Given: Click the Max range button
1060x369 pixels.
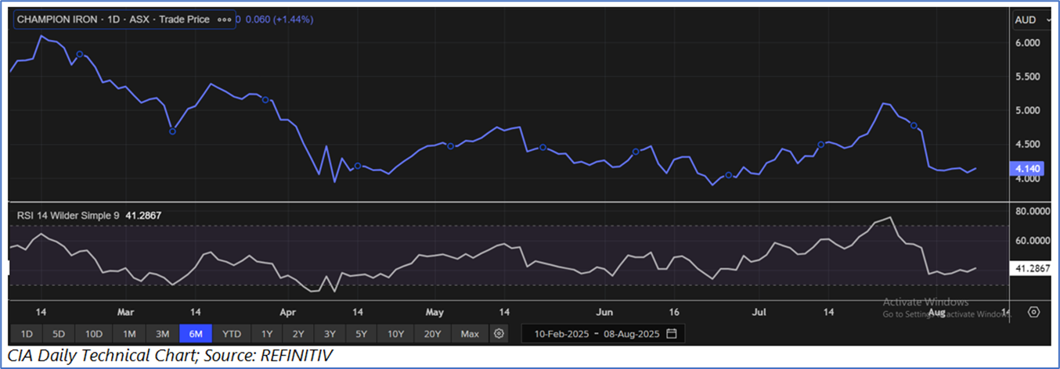Looking at the screenshot, I should pos(470,334).
